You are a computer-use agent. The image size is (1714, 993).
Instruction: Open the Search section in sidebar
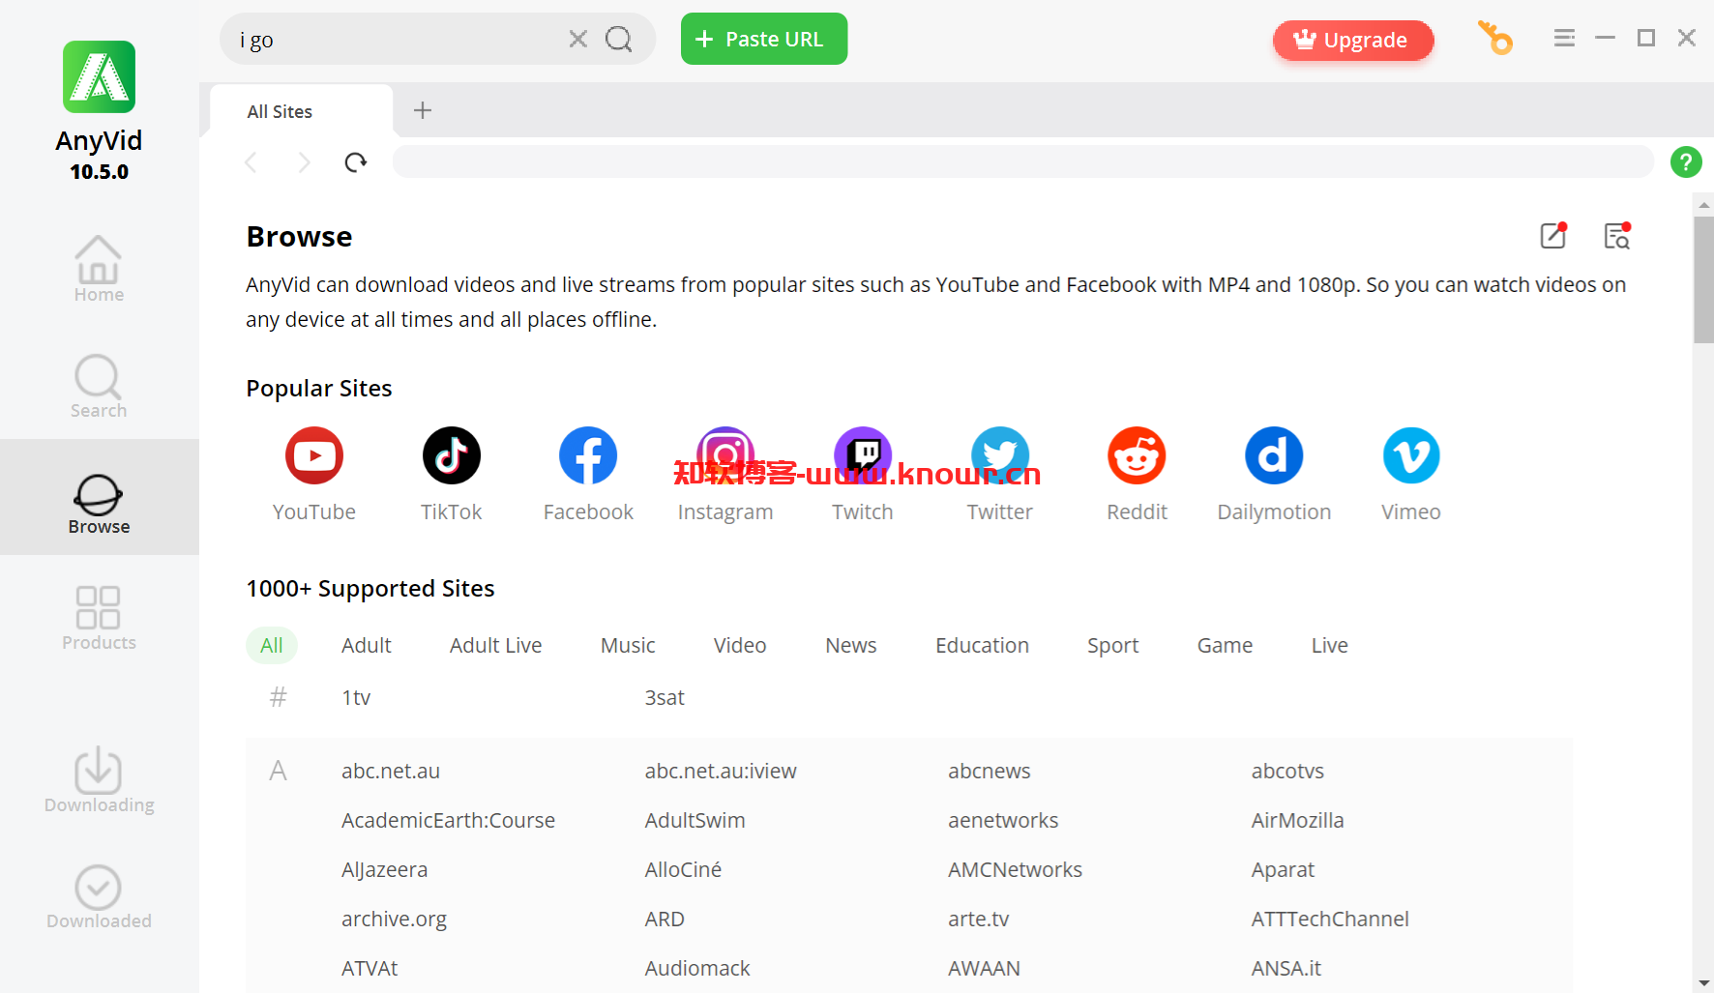tap(99, 385)
